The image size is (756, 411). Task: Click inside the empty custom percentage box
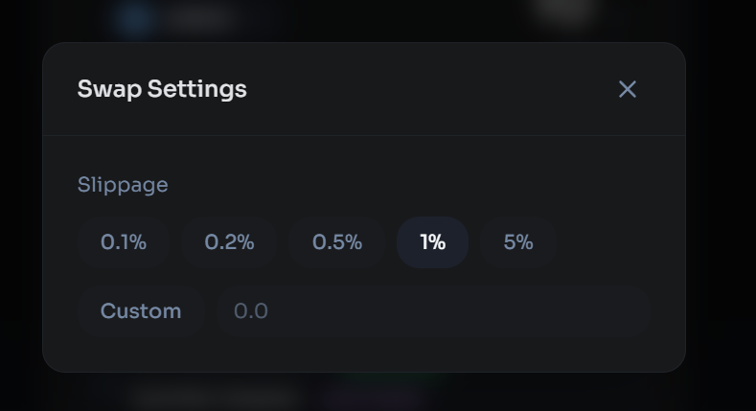tap(433, 310)
